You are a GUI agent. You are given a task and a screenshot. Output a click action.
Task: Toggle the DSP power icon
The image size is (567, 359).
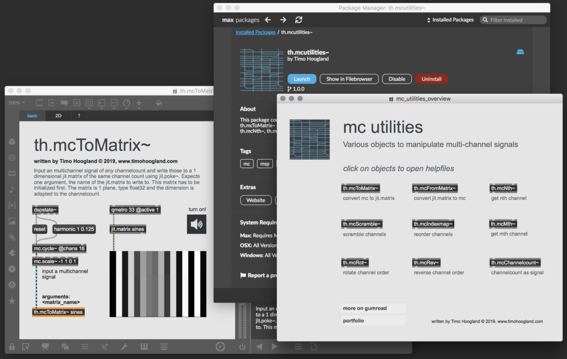[242, 347]
